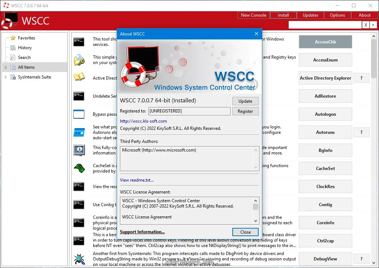This screenshot has width=379, height=268.
Task: Click the Coreinfo console icon
Action: pyautogui.click(x=79, y=222)
